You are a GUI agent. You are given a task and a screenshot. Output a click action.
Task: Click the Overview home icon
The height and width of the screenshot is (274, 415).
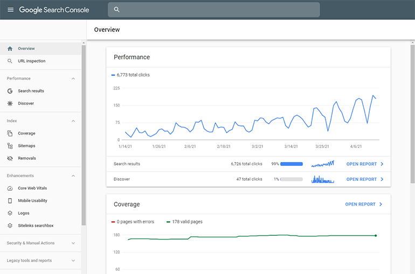pos(10,48)
